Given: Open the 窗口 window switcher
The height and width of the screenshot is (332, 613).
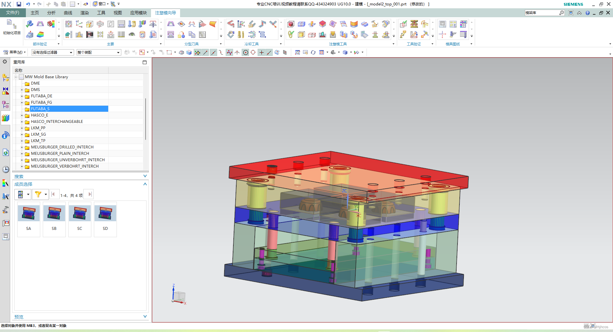Looking at the screenshot, I should pyautogui.click(x=100, y=4).
